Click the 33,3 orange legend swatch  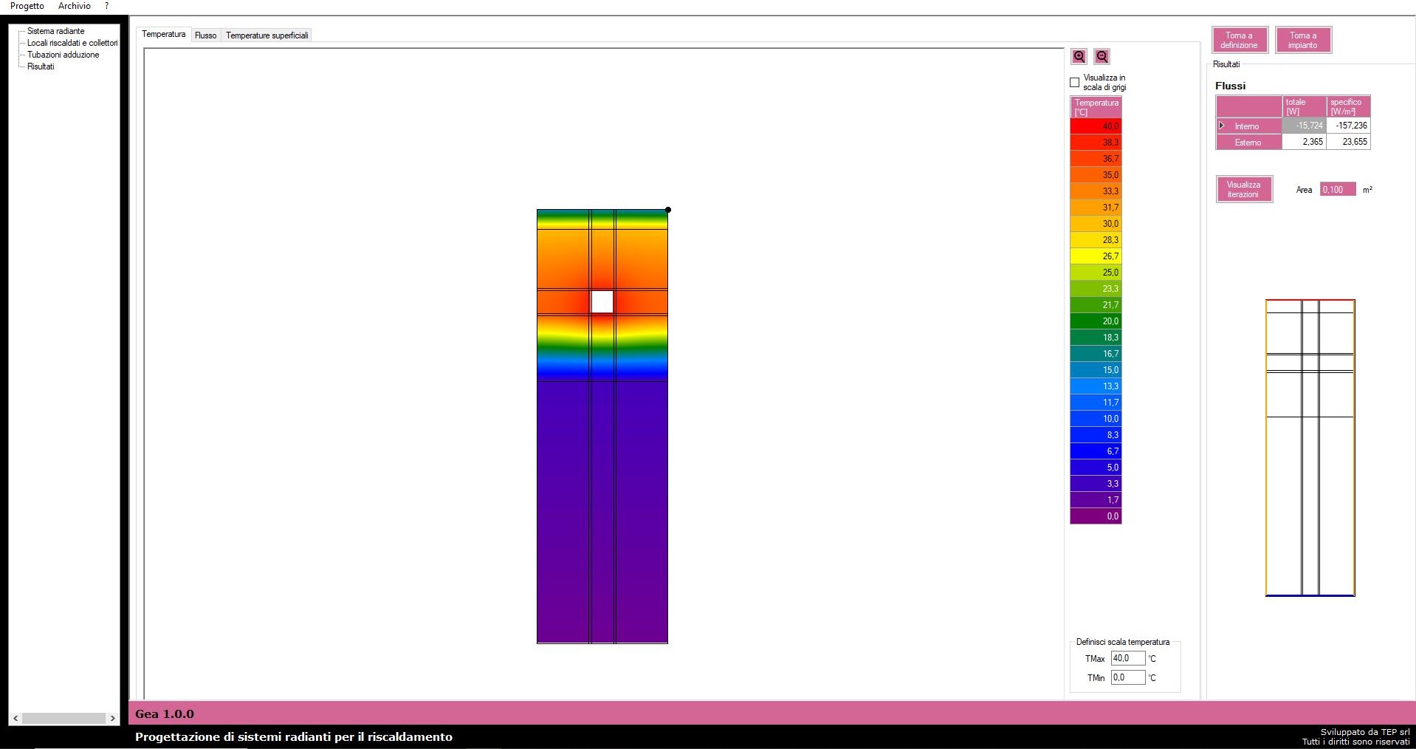1096,191
